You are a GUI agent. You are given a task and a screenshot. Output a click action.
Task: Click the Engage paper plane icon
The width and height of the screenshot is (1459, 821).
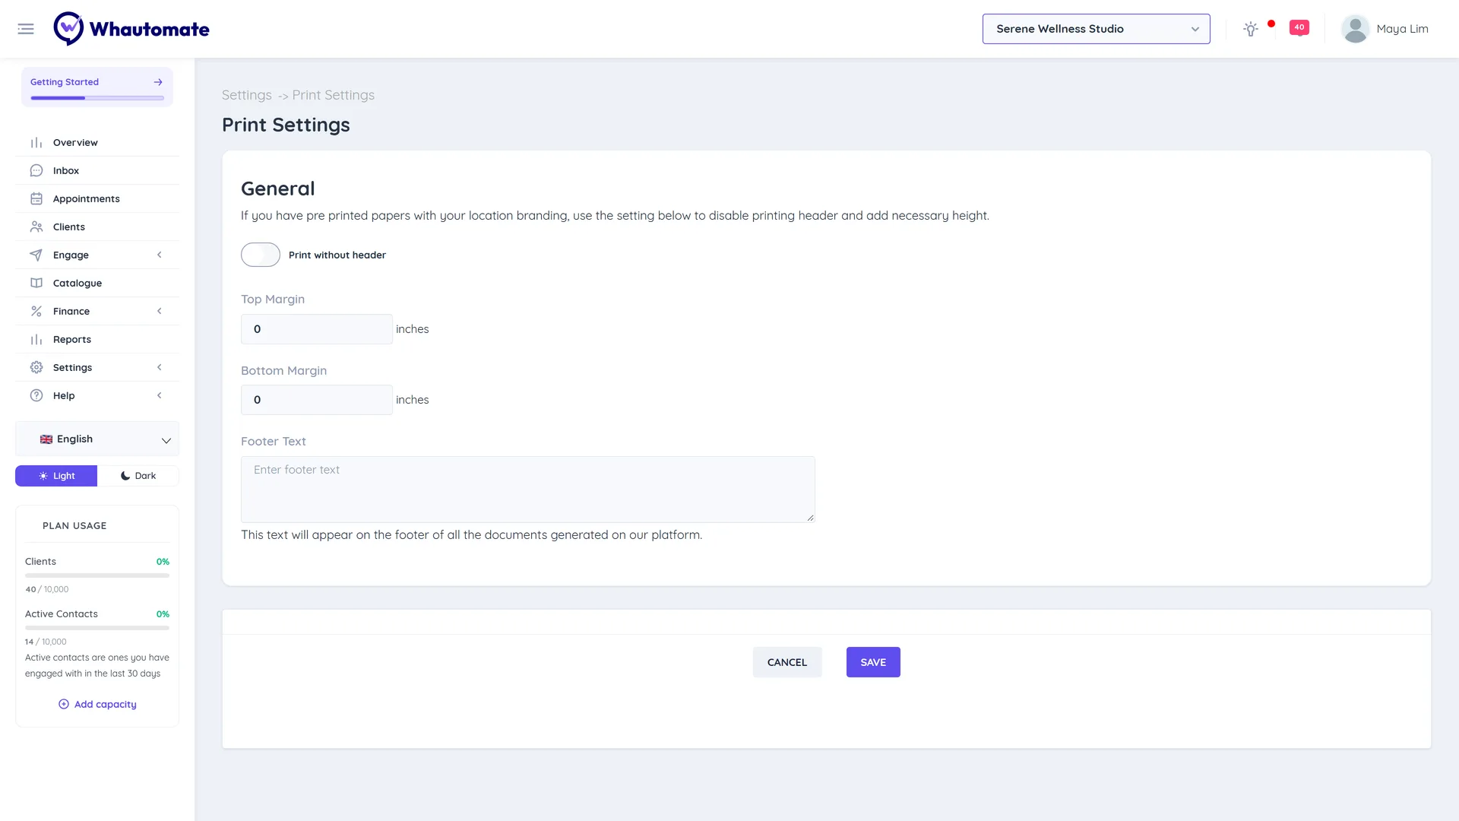tap(36, 255)
